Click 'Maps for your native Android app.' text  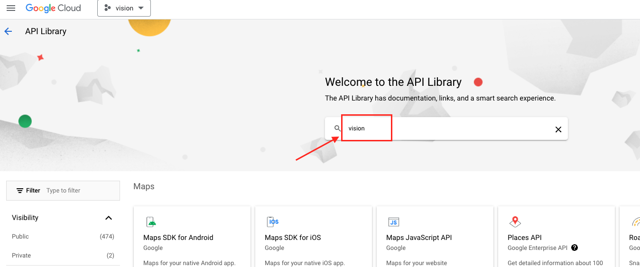pyautogui.click(x=189, y=263)
